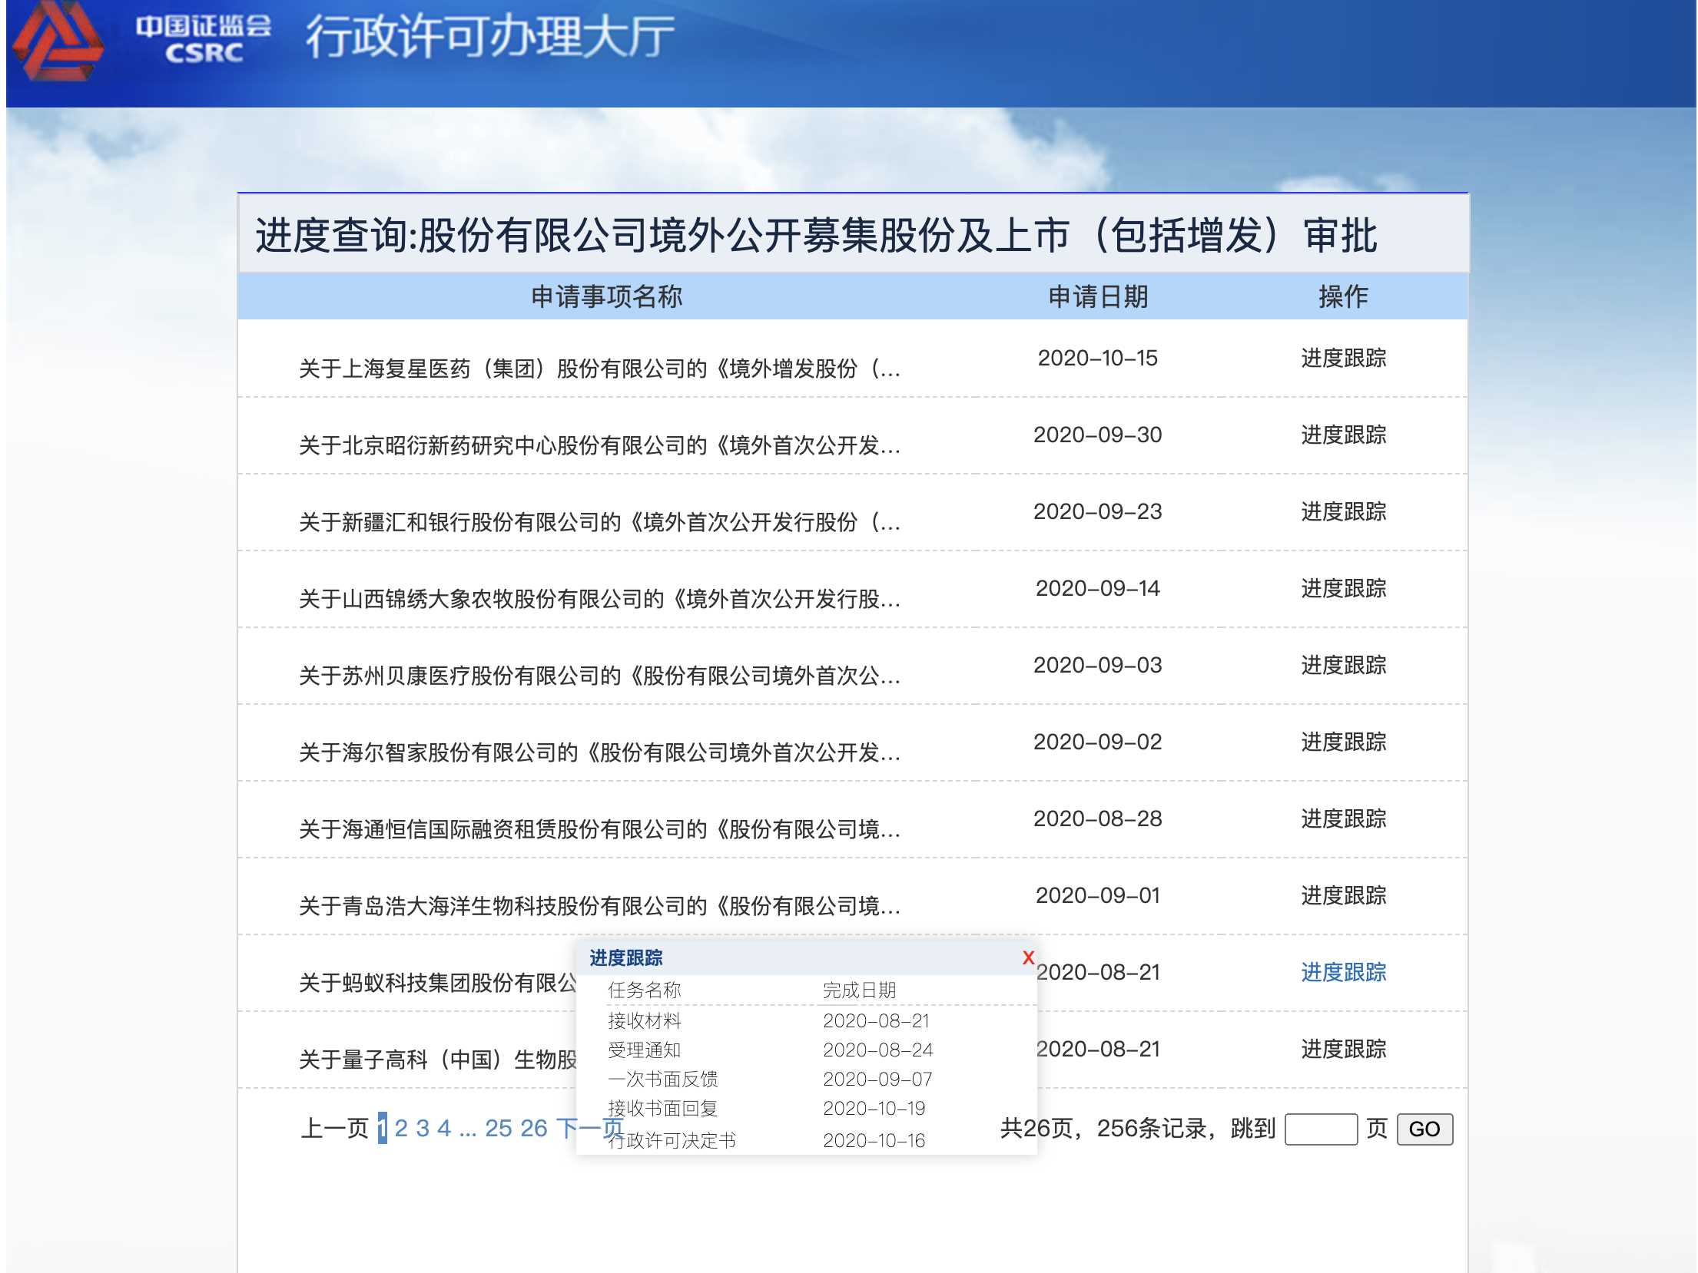1698x1273 pixels.
Task: Open 进度跟踪 for 上海复星医药 row
Action: 1343,358
